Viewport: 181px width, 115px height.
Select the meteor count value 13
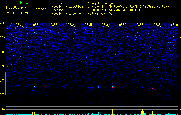click(42, 13)
